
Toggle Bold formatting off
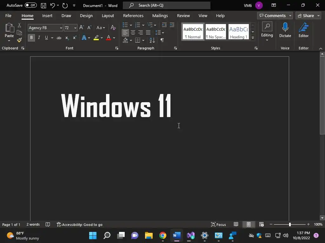[x=31, y=38]
